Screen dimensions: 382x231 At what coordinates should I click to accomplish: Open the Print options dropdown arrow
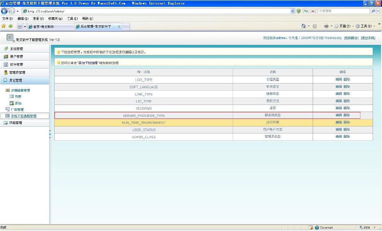point(332,26)
